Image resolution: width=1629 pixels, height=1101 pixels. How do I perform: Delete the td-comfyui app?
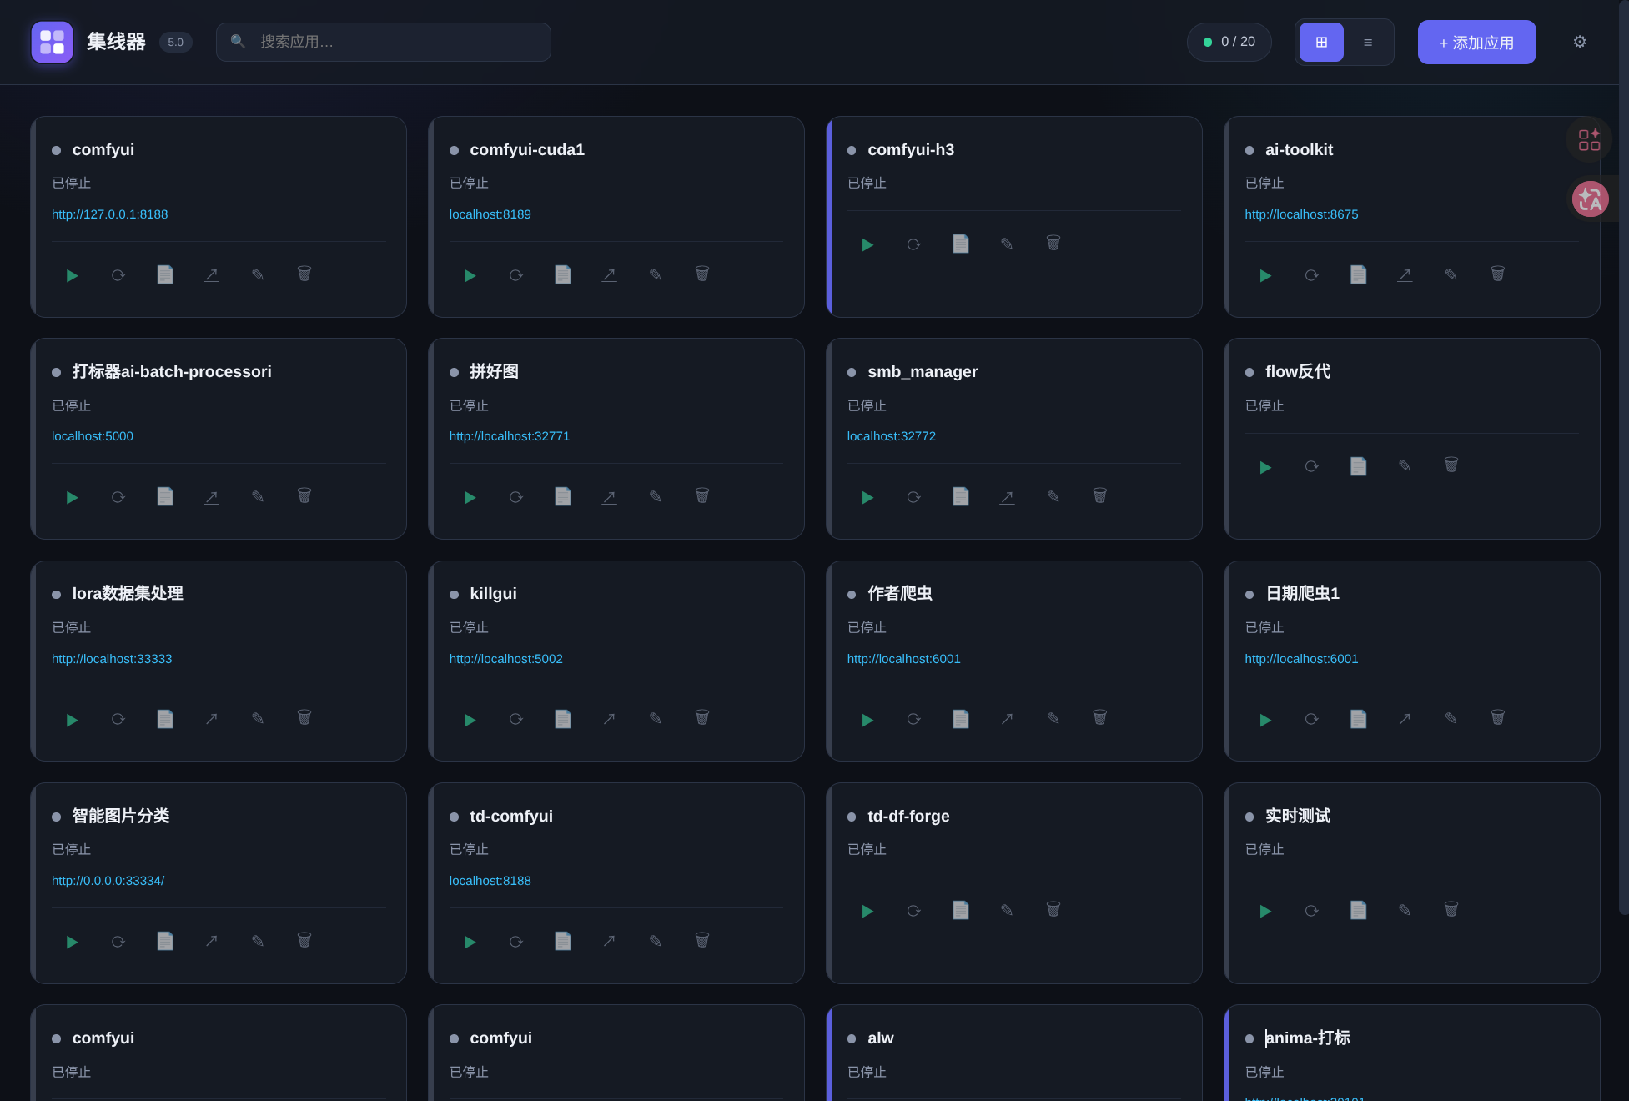[702, 942]
